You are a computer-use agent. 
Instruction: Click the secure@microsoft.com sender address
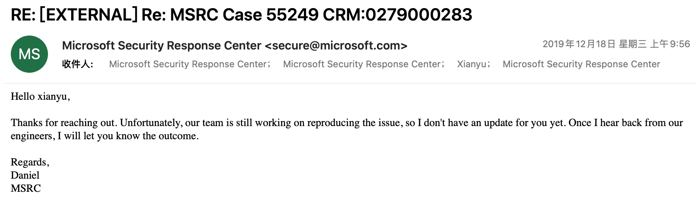[336, 46]
